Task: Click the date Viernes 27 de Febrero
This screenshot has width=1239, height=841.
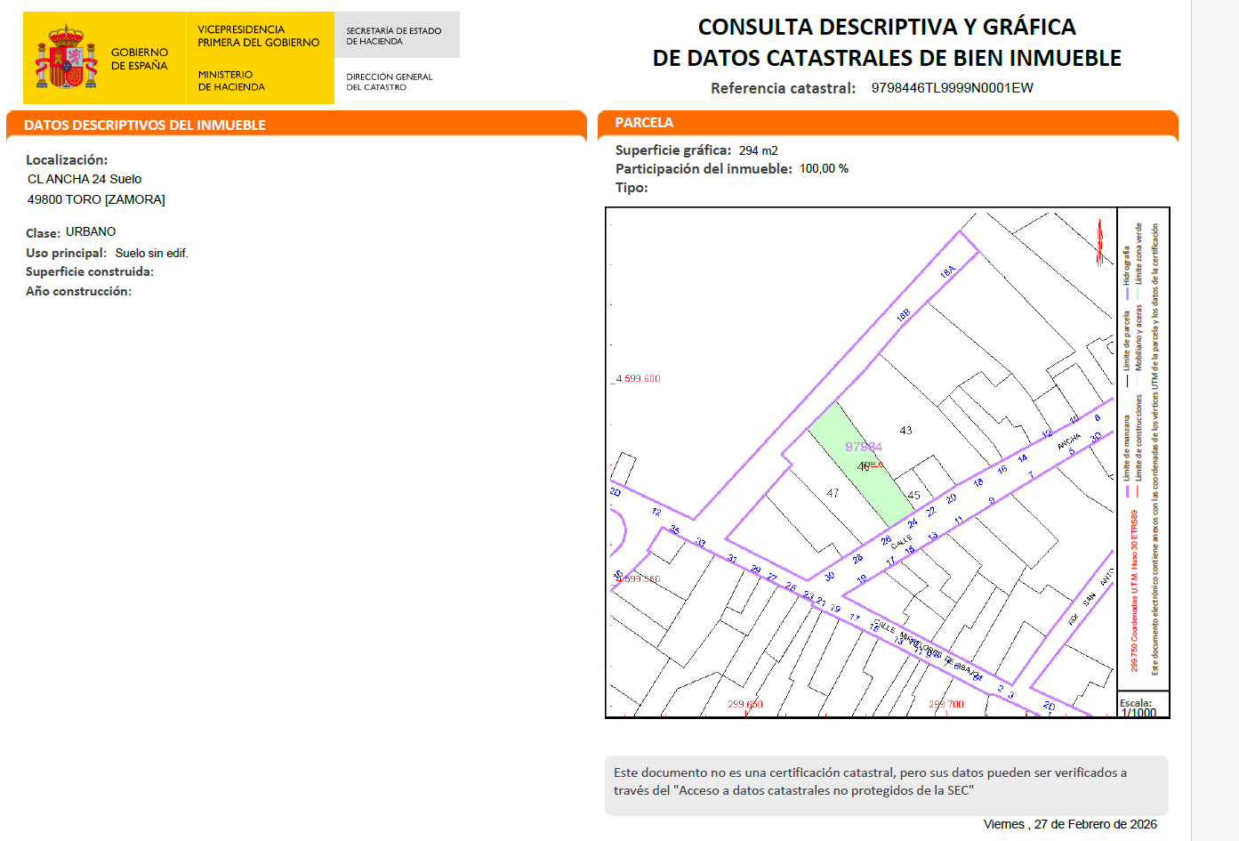Action: click(1070, 824)
